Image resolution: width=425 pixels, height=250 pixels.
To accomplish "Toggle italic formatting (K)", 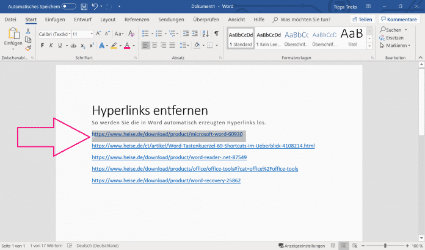I will click(52, 46).
